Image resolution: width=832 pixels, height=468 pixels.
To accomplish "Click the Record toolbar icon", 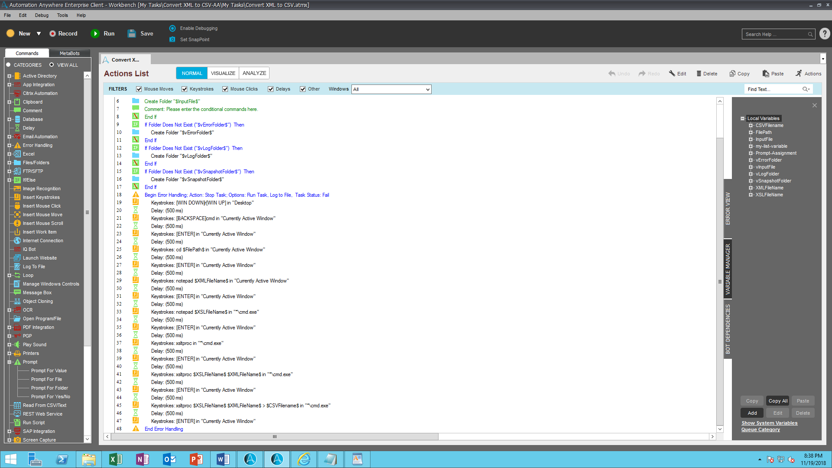I will coord(52,34).
